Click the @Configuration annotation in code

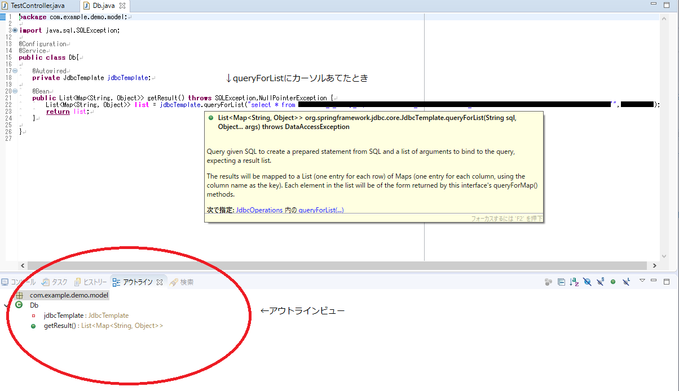click(x=42, y=44)
